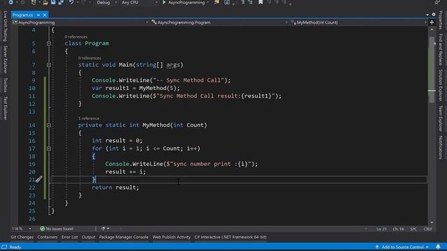This screenshot has height=251, width=447.
Task: Click the scroll up arrow of editor scrollbar
Action: [432, 29]
